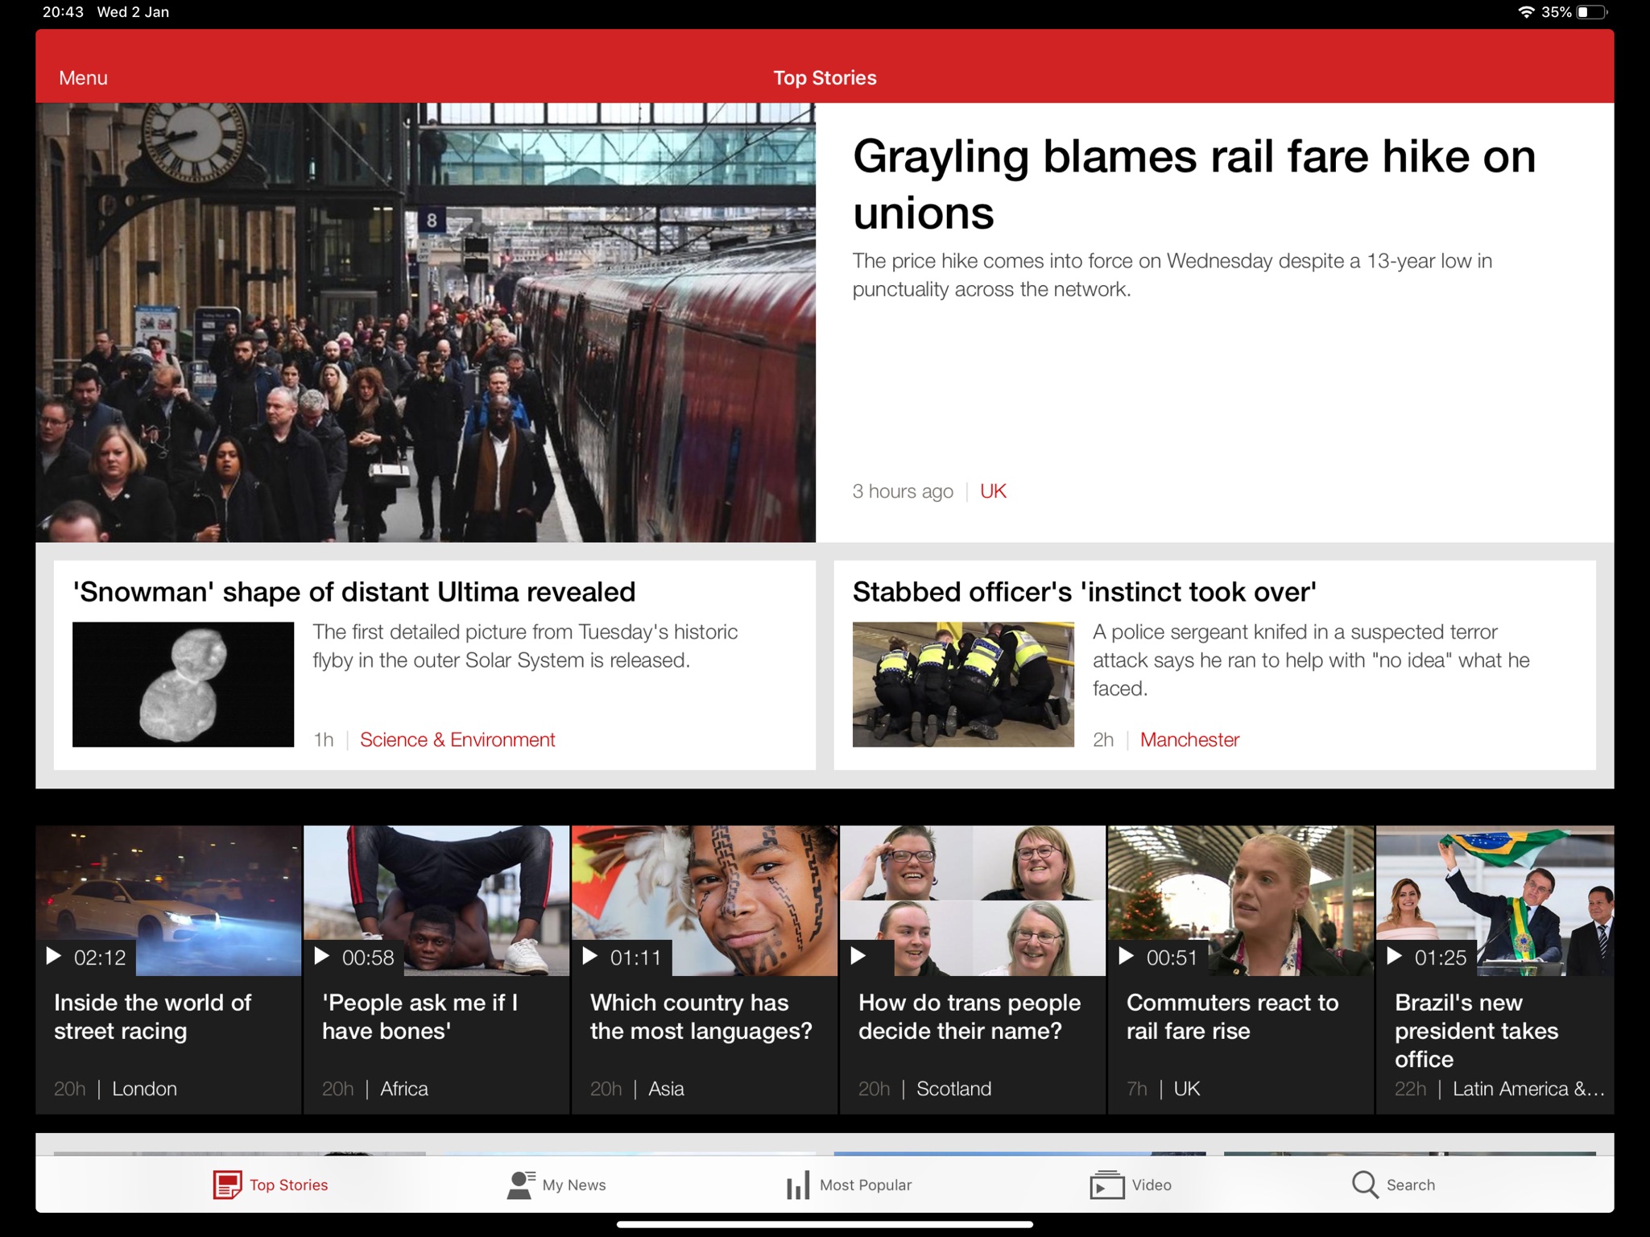Open 'Brazil's new president takes office' title
1650x1237 pixels.
click(x=1477, y=1031)
